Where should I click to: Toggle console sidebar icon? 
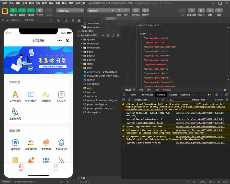click(x=124, y=100)
